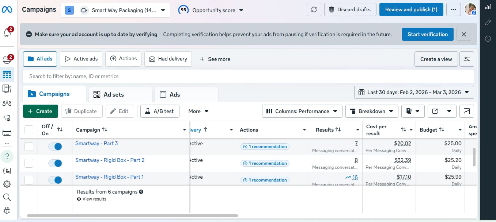Click the info icon next to Results from 6 campaigns
This screenshot has width=496, height=222.
coord(141,192)
